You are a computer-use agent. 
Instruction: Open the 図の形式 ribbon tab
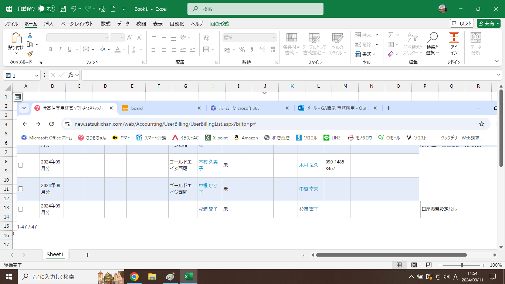pyautogui.click(x=219, y=24)
